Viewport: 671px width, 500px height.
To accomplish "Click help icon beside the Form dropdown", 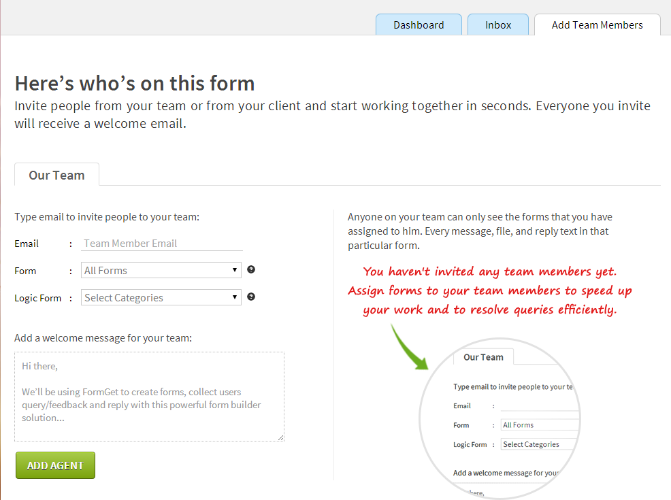I will pyautogui.click(x=251, y=269).
